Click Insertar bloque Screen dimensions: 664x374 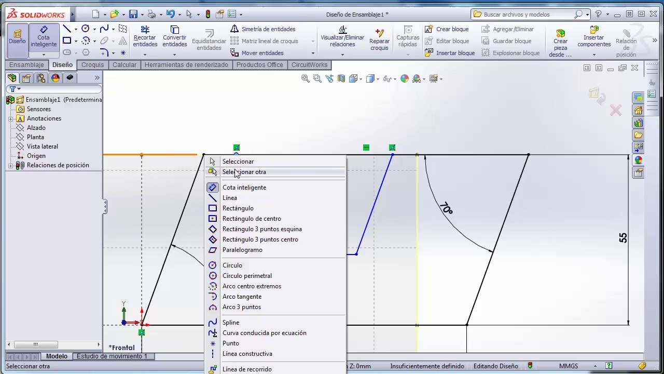pos(450,53)
